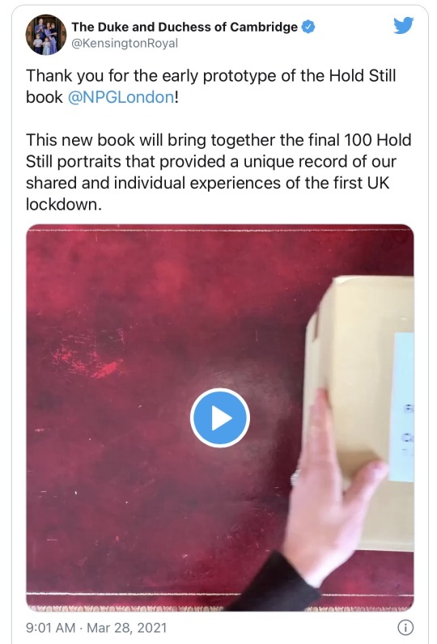This screenshot has width=437, height=644.
Task: Click the 'shared and individual experiences' line
Action: pyautogui.click(x=207, y=183)
